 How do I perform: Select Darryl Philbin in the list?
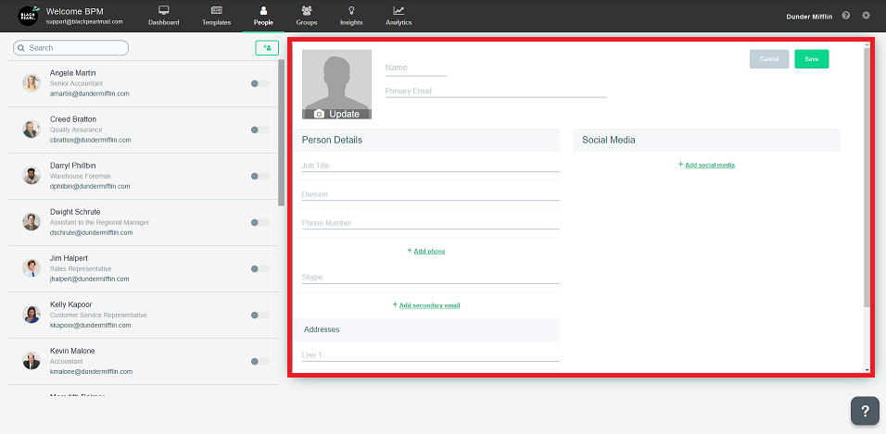145,176
